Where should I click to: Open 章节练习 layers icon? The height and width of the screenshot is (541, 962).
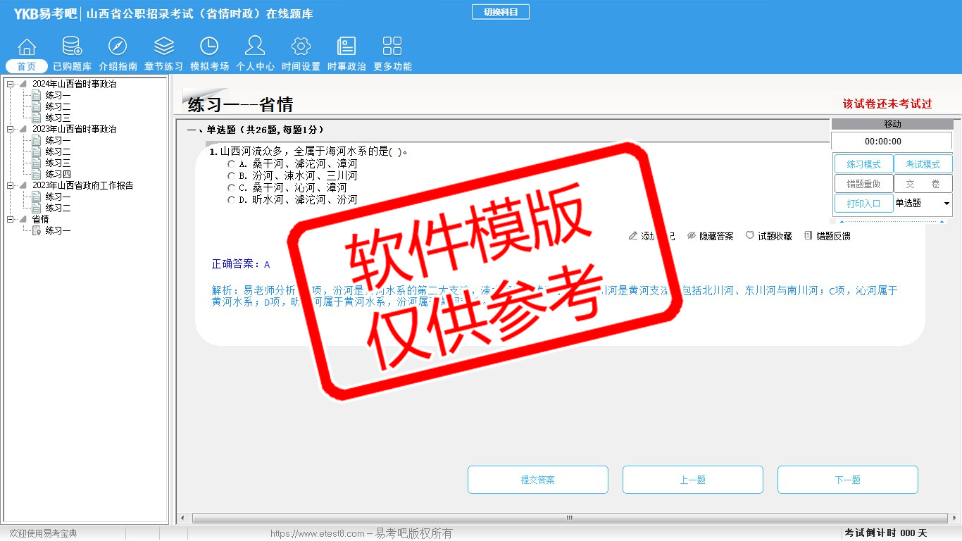163,47
